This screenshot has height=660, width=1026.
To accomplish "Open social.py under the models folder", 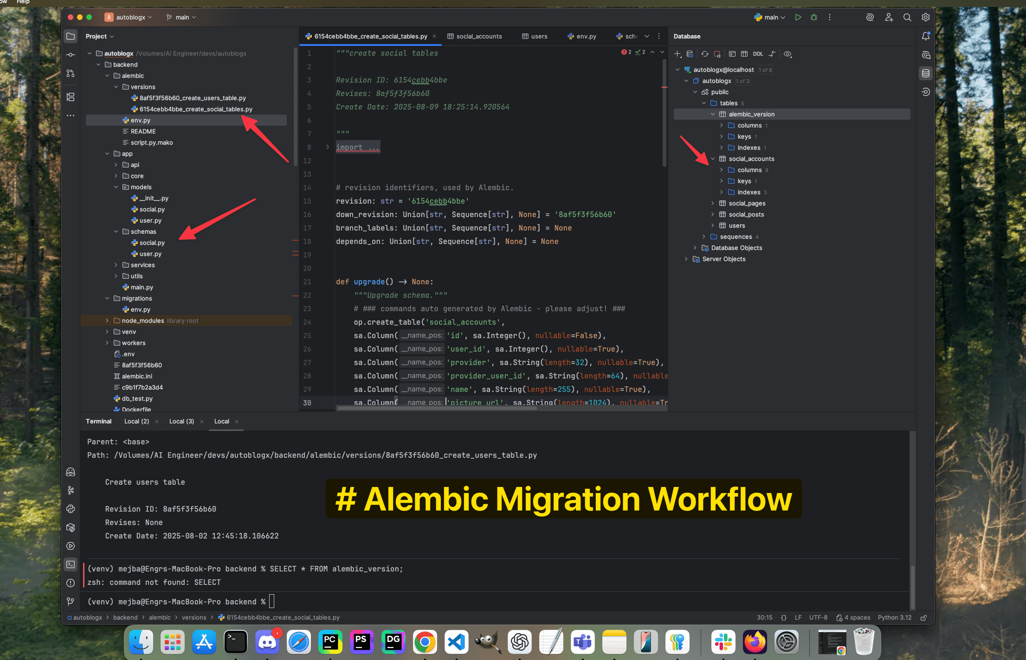I will 152,210.
